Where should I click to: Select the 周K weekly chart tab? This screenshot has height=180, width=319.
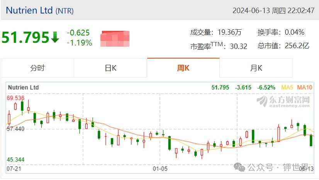183,68
